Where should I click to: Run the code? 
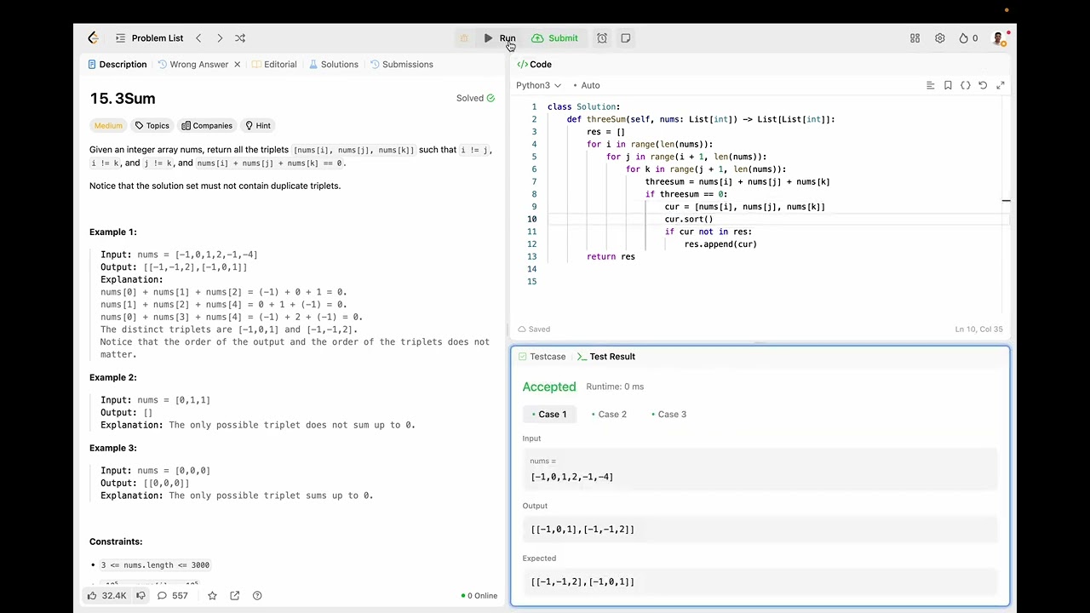(x=500, y=37)
